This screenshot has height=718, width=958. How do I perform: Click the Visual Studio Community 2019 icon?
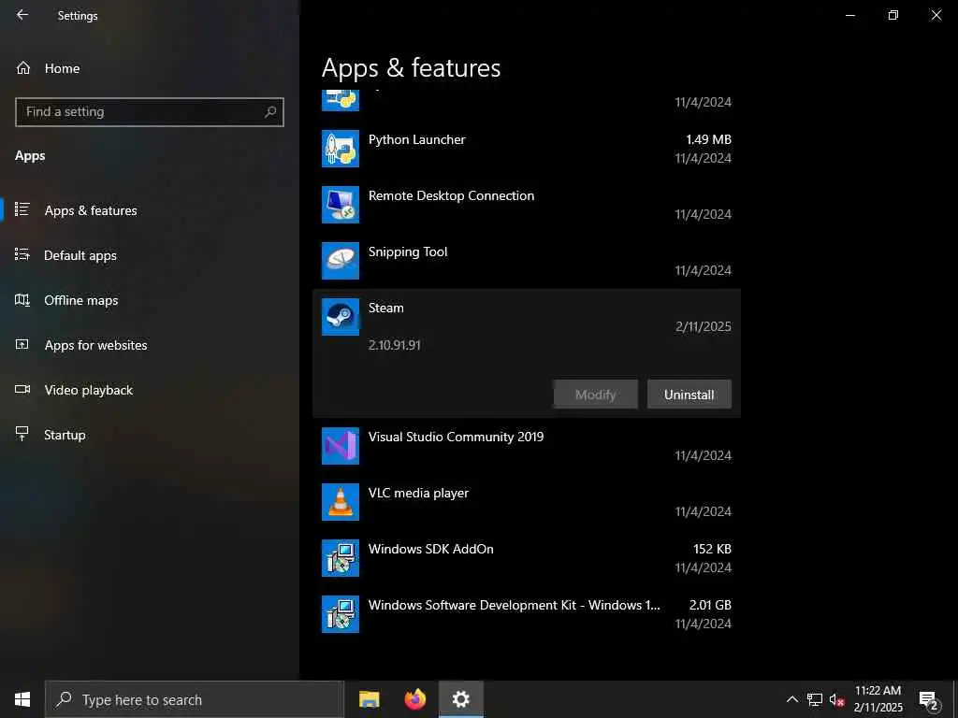(341, 446)
